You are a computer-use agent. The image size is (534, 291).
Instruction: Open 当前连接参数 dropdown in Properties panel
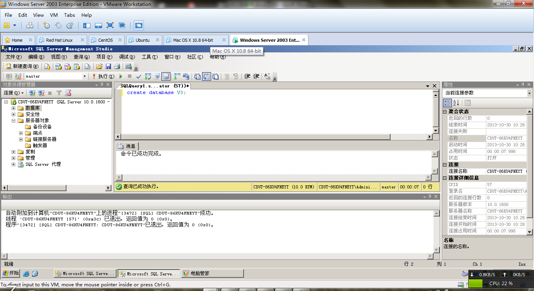529,93
